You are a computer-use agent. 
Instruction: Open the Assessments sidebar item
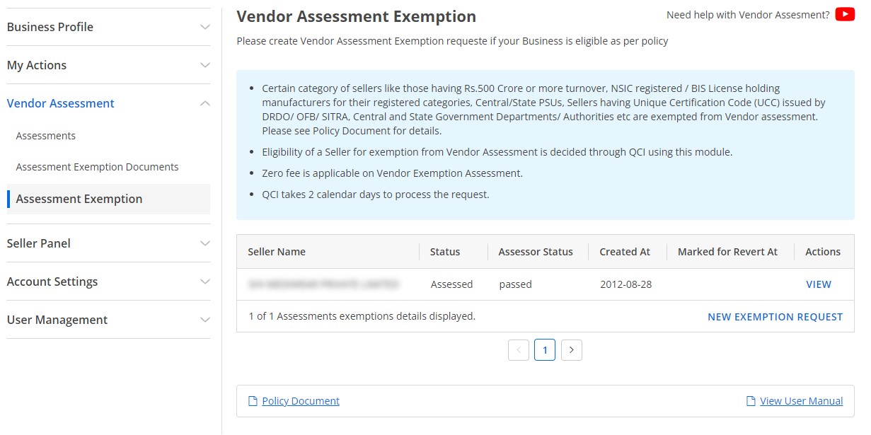point(46,135)
